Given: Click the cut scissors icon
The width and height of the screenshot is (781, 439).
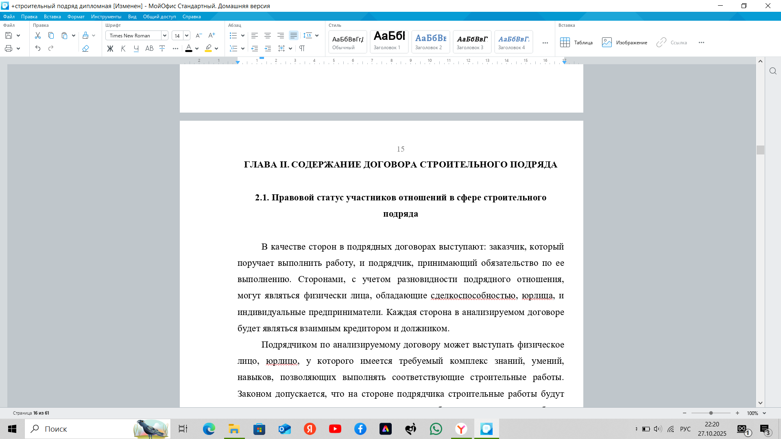Looking at the screenshot, I should point(38,36).
